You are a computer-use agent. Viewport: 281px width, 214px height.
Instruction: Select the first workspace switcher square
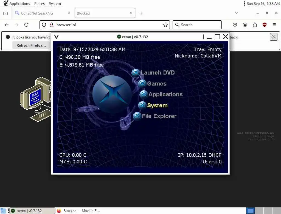(250, 211)
